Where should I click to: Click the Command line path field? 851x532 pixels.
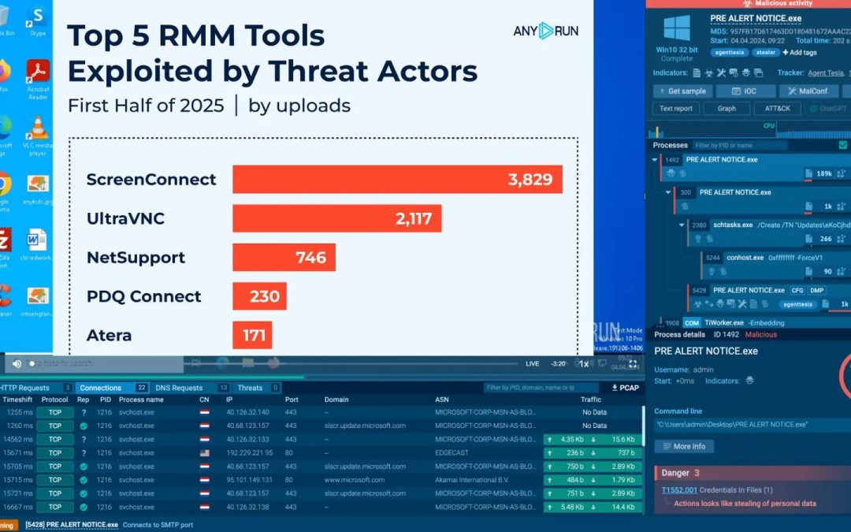click(753, 425)
